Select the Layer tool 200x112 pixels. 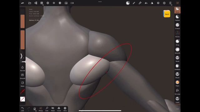coord(177,100)
